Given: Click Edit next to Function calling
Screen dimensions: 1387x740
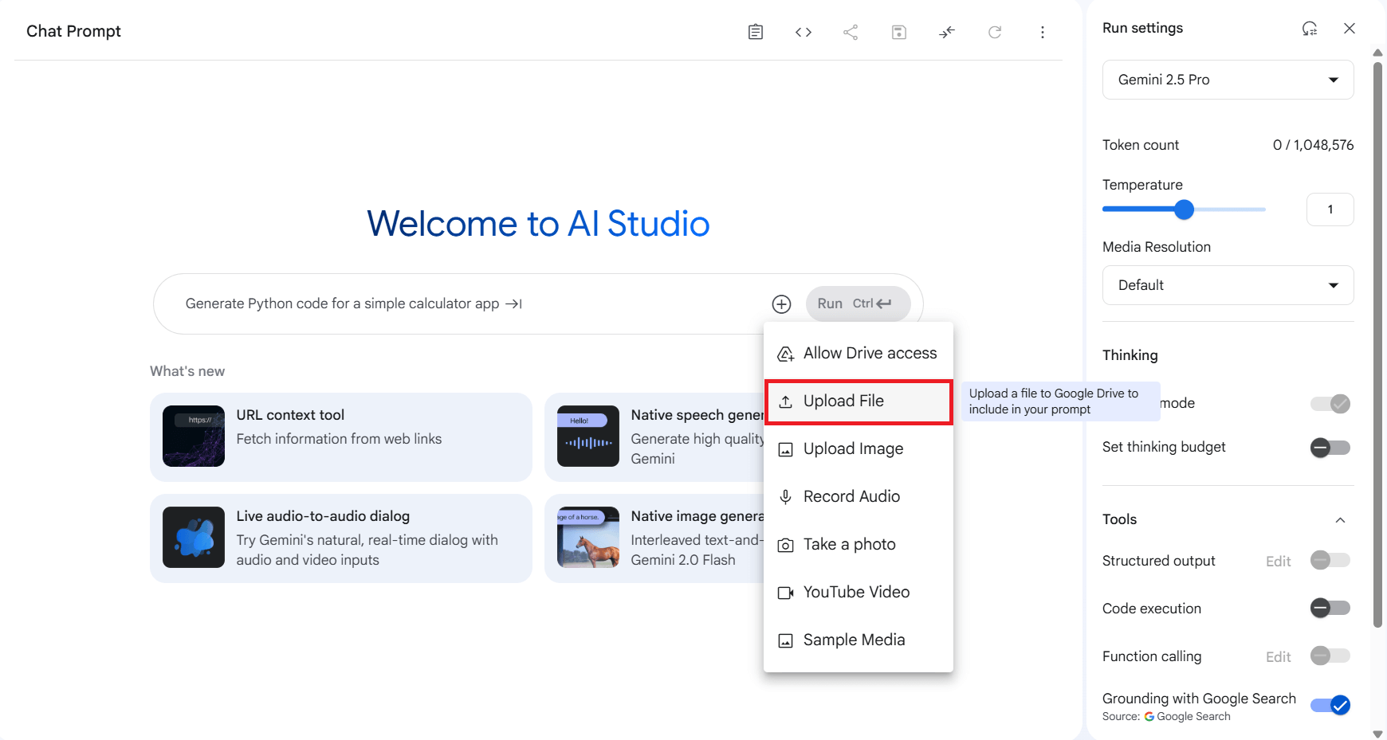Looking at the screenshot, I should 1278,657.
